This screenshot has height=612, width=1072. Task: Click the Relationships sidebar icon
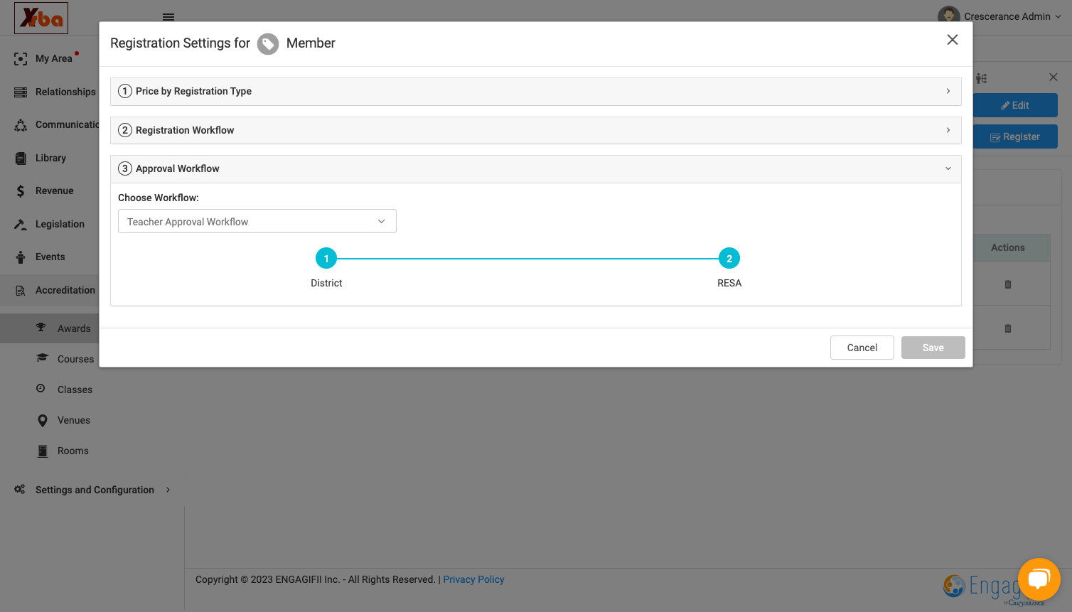pos(21,92)
